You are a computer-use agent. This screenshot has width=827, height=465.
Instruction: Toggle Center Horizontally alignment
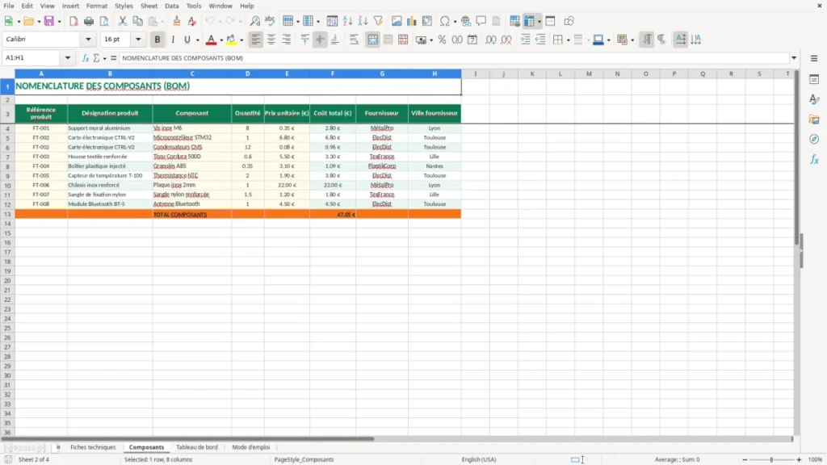coord(271,40)
